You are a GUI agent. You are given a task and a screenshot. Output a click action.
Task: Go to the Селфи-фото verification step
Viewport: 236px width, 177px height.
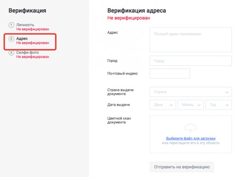pos(27,53)
